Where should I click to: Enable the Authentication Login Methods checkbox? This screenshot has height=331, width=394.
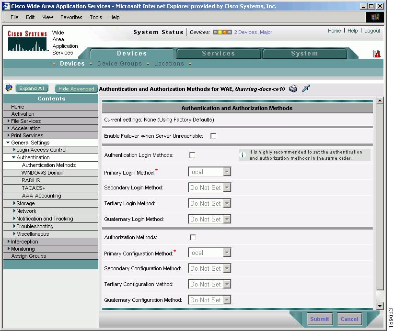coord(192,155)
